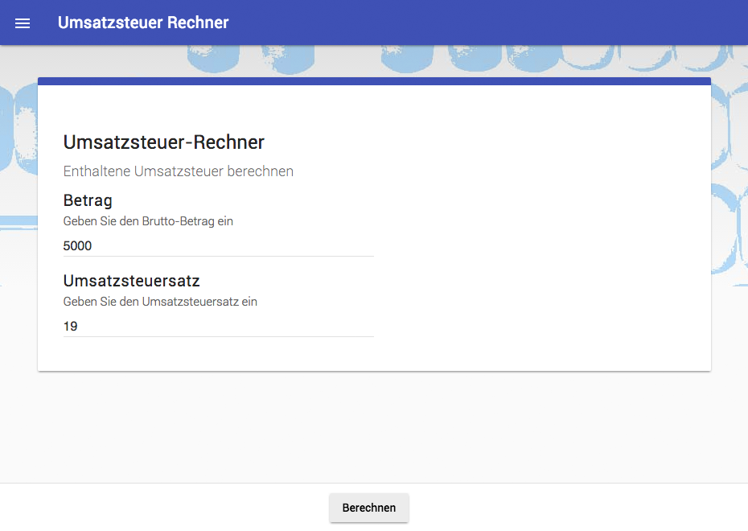The height and width of the screenshot is (531, 748).
Task: Click the 'Betrag' label
Action: pyautogui.click(x=88, y=200)
